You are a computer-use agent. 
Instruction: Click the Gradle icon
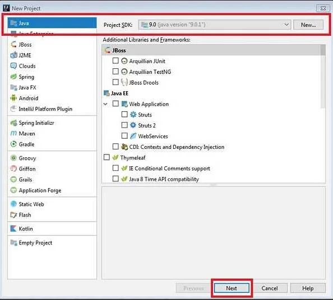pyautogui.click(x=13, y=144)
